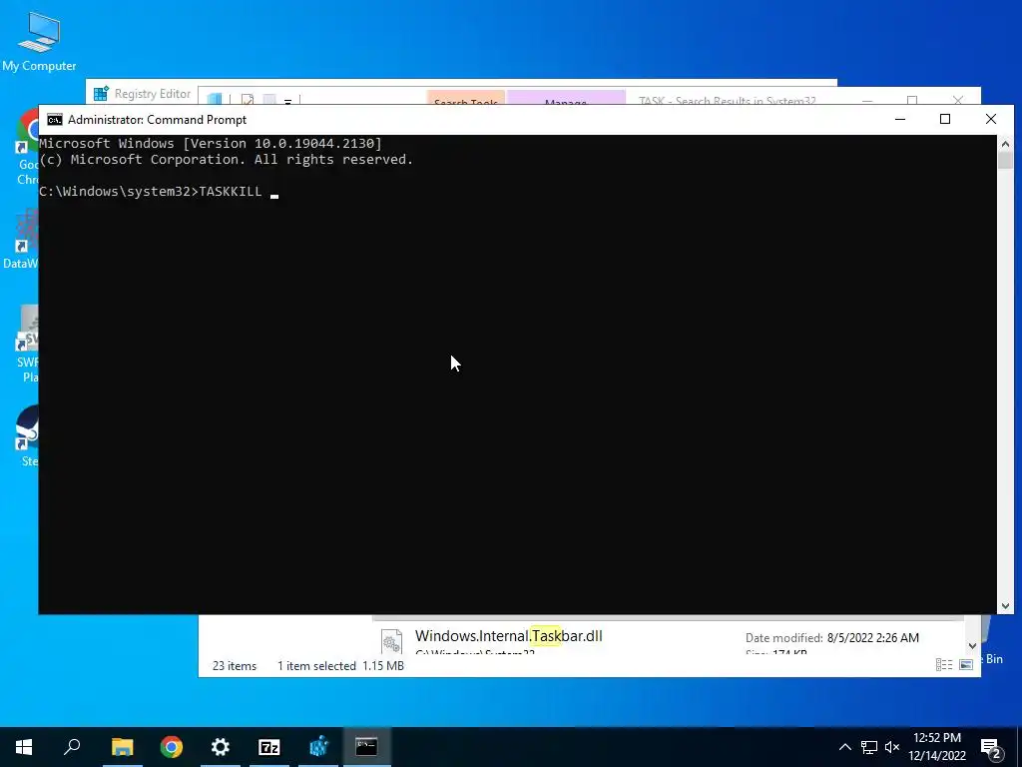The height and width of the screenshot is (767, 1022).
Task: Click the Explorer quick access toolbar dropdown
Action: (287, 101)
